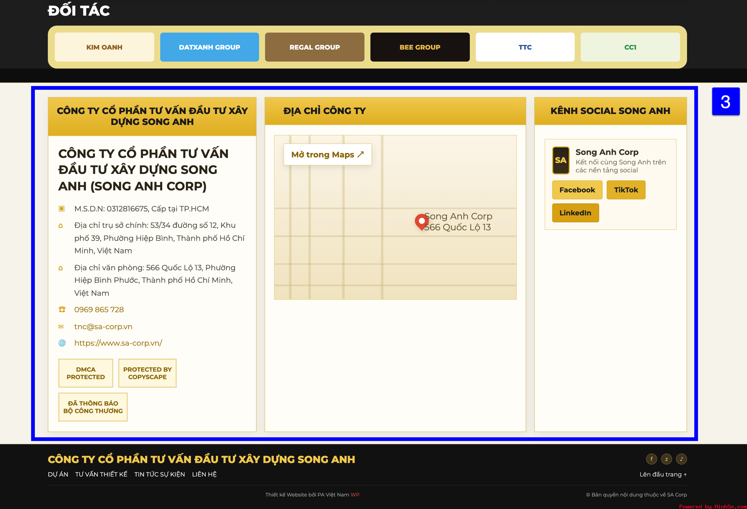
Task: Open the Facebook button in the social card
Action: (x=577, y=190)
